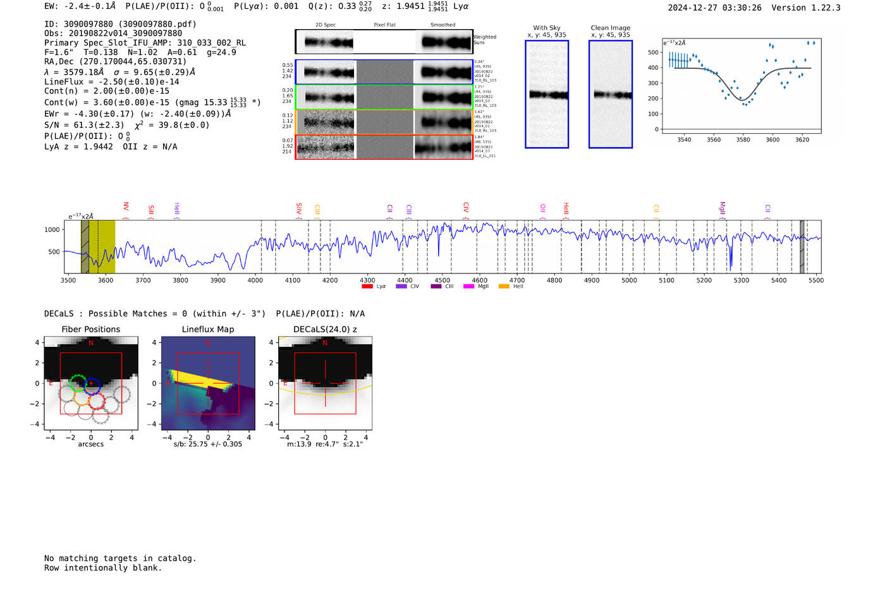Click the red Lyα legend swatch
The image size is (885, 602).
pos(367,287)
